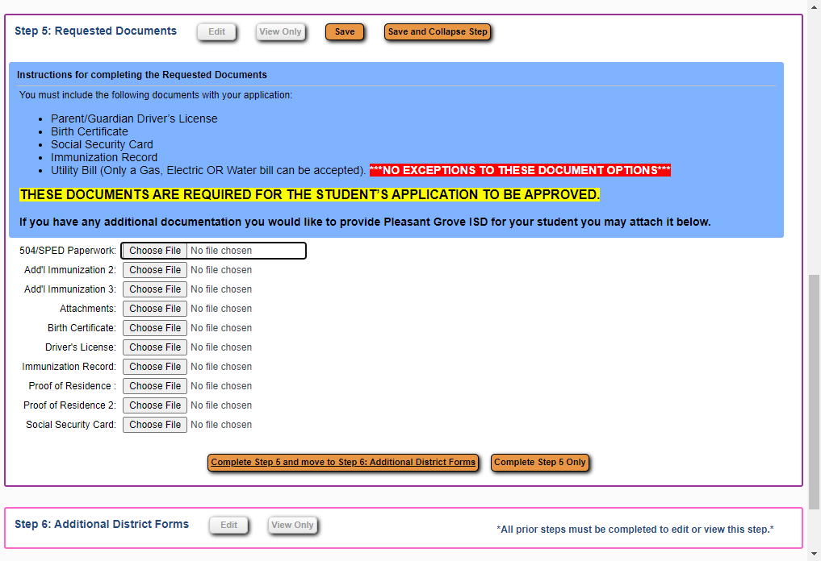The image size is (821, 561).
Task: Click the Add'l Immunization 3 label
Action: pos(70,289)
